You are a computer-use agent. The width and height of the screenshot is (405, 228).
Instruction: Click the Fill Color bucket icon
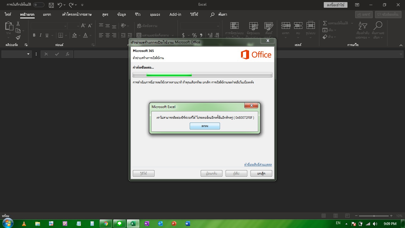(x=74, y=35)
